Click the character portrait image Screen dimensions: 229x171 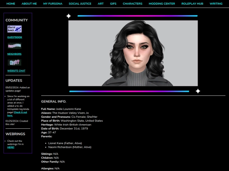click(133, 53)
